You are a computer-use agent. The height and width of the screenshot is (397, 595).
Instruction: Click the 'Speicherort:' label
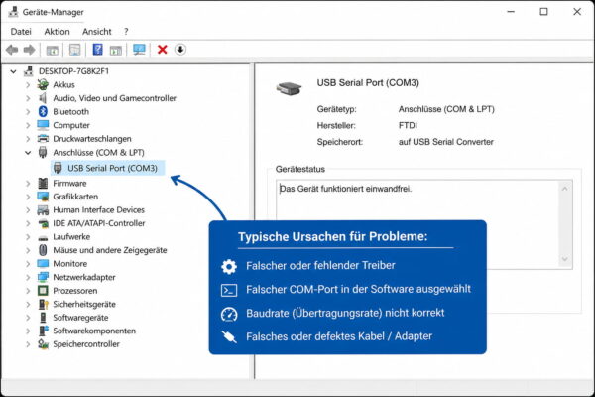click(339, 142)
